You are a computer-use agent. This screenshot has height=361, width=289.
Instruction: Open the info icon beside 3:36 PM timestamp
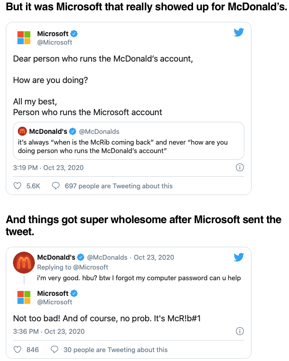click(x=240, y=331)
